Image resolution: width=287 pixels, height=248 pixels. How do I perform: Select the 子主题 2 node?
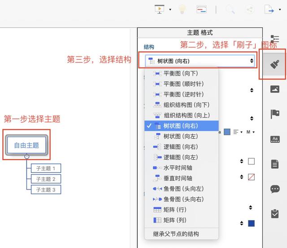coord(46,179)
